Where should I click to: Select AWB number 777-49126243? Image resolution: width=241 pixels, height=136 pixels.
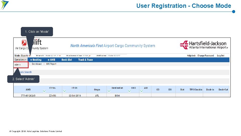click(28, 96)
